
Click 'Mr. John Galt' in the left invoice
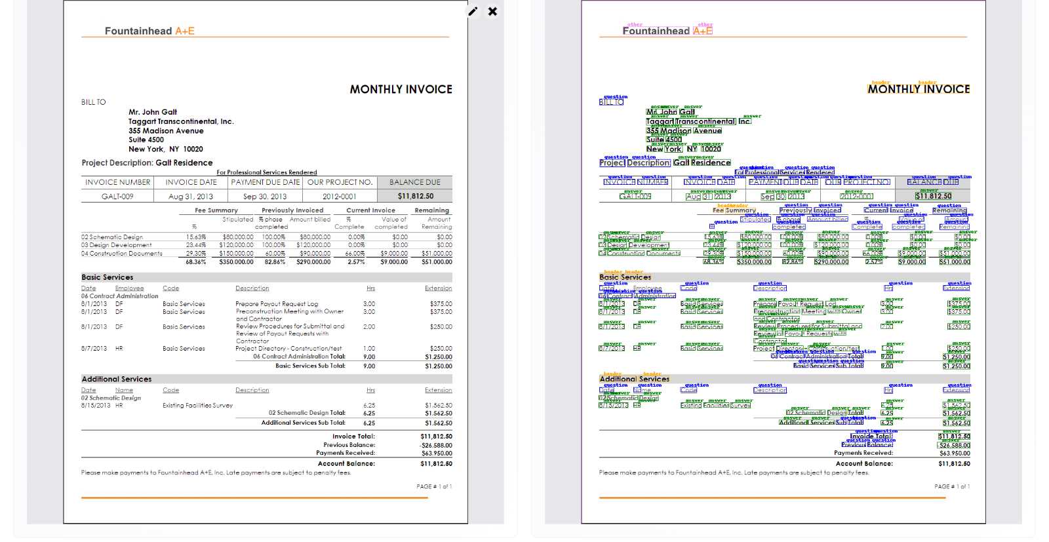pyautogui.click(x=153, y=112)
